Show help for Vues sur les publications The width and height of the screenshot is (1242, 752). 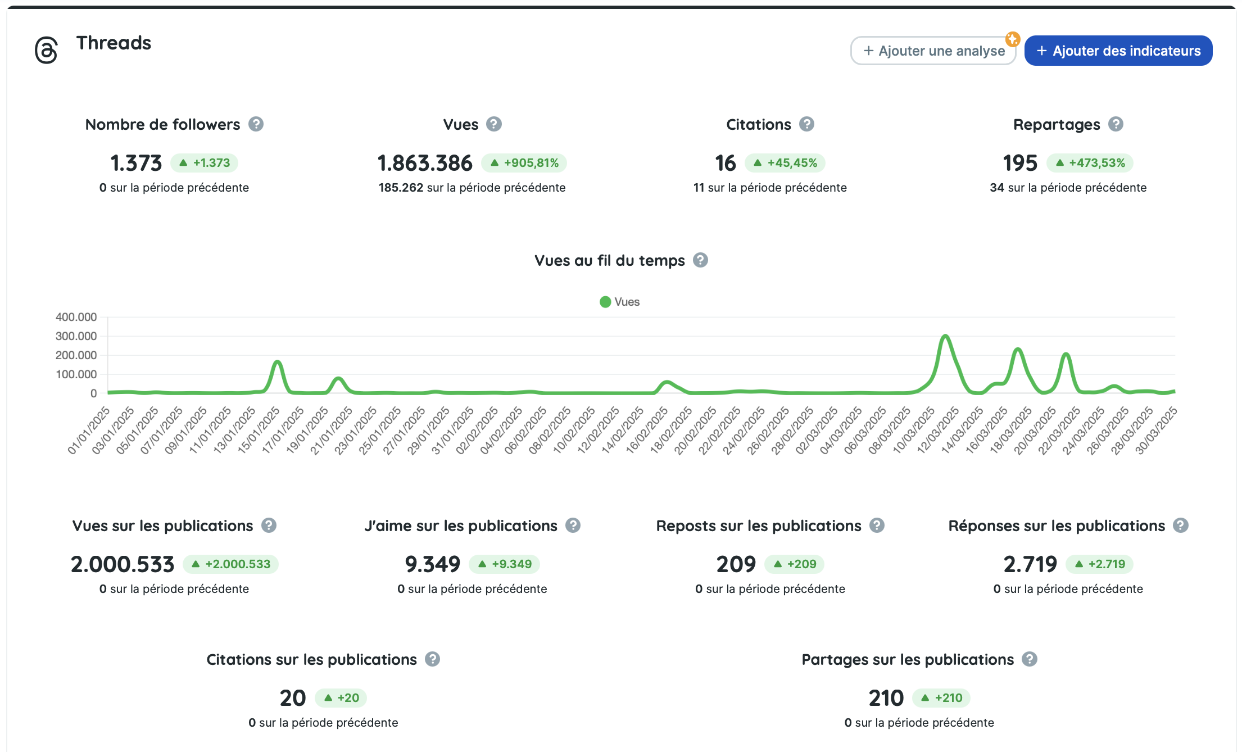coord(269,526)
